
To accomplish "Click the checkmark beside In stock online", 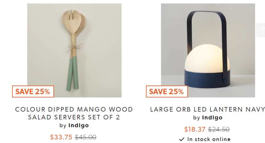I will pos(182,139).
